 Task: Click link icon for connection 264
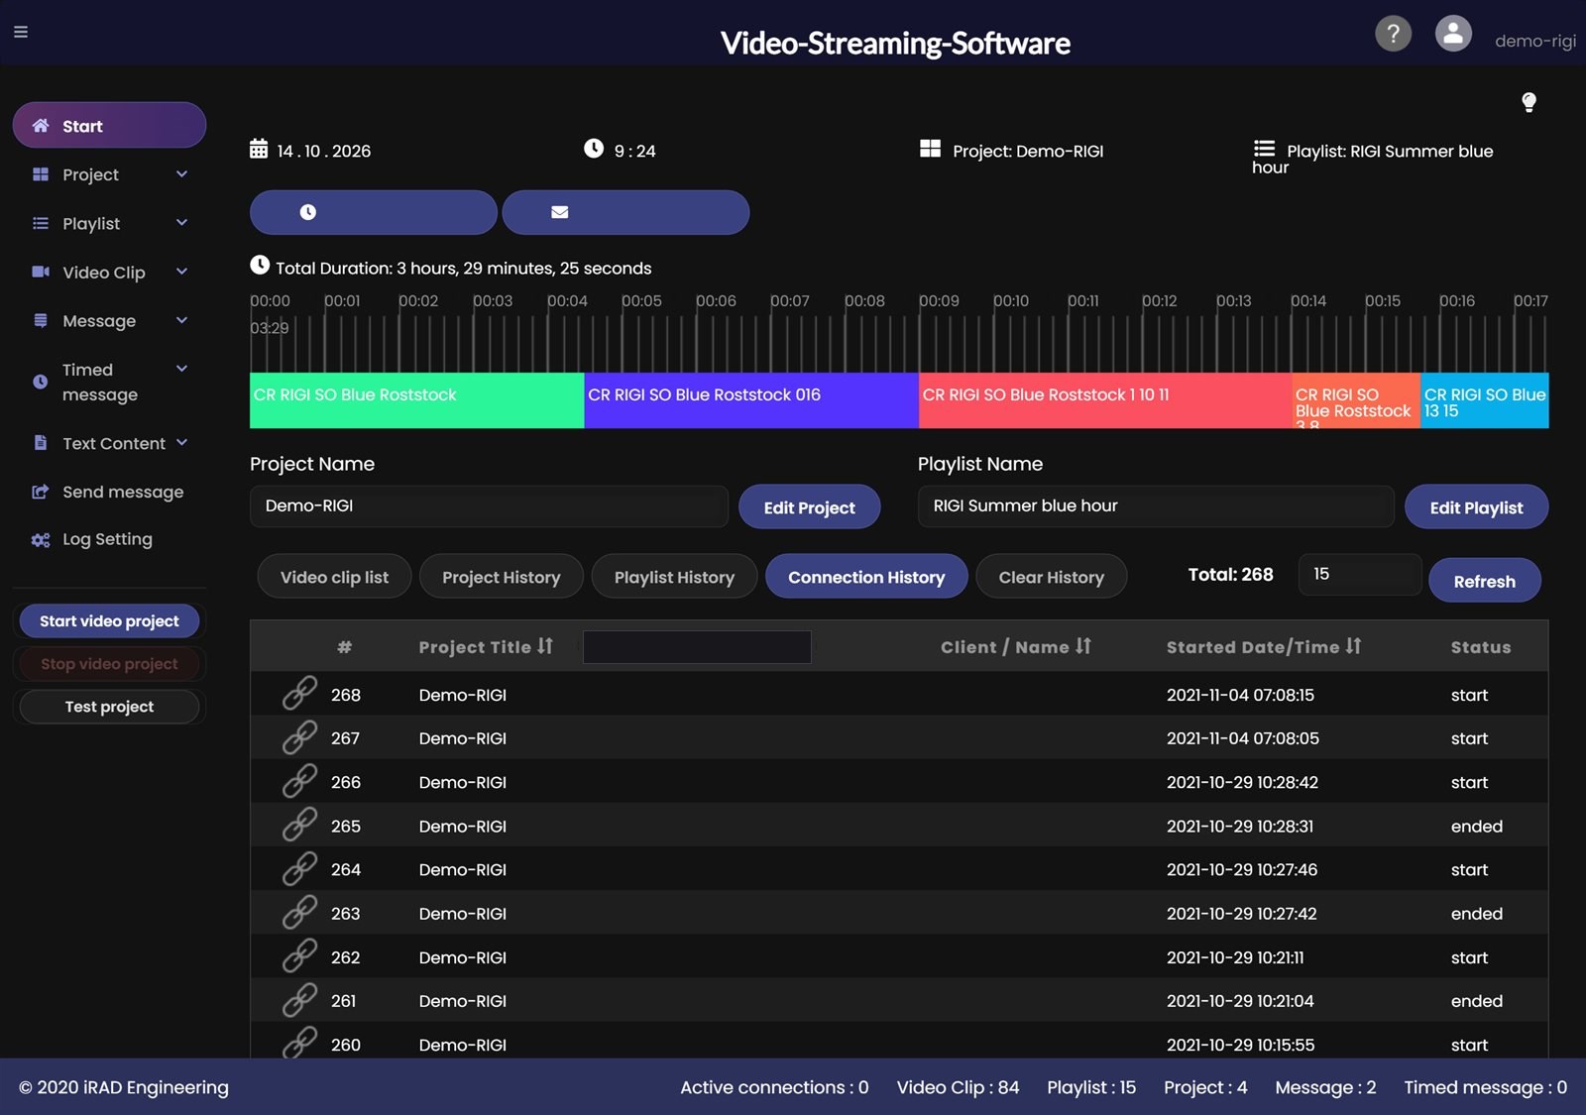click(x=299, y=868)
